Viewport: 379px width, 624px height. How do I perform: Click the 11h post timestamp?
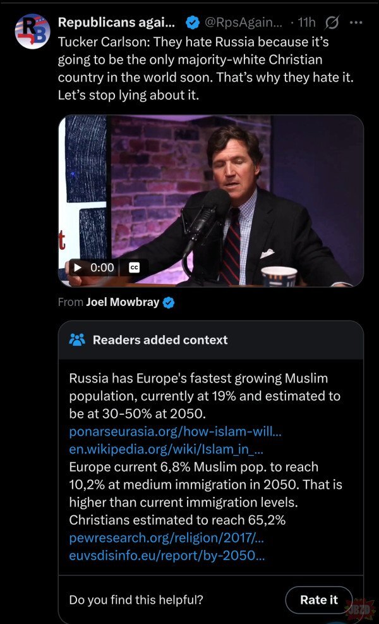306,23
